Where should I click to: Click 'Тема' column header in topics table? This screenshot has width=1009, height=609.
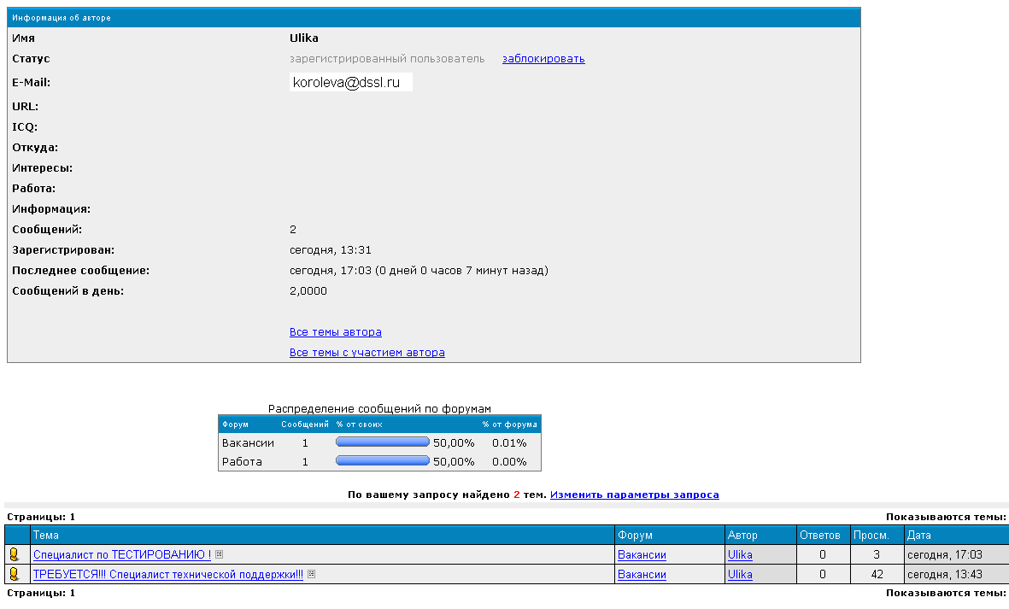click(46, 536)
